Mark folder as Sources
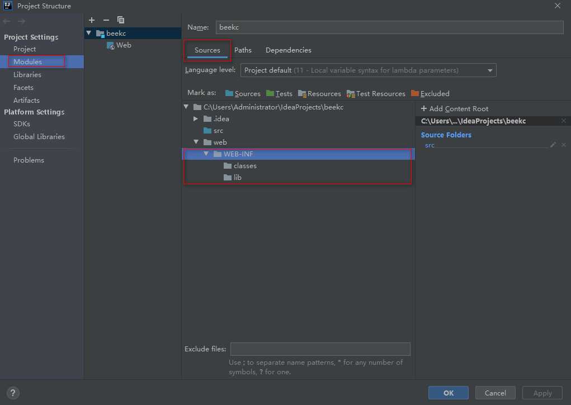The height and width of the screenshot is (405, 571). point(243,93)
